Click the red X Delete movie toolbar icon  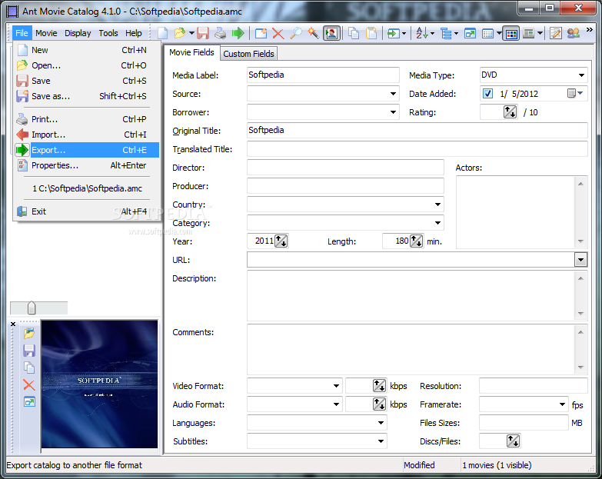coord(278,33)
